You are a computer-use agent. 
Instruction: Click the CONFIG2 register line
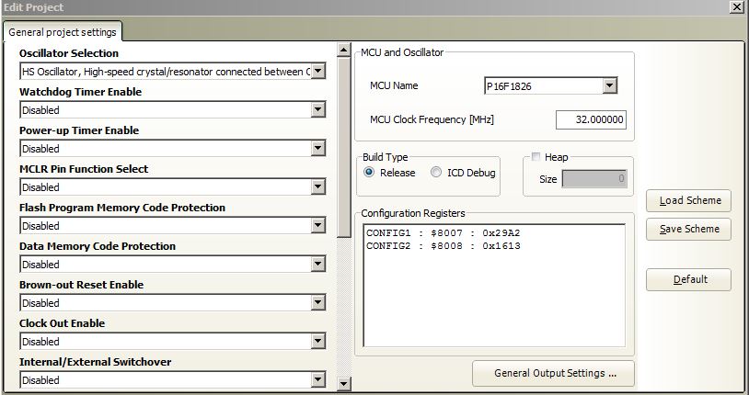(x=444, y=246)
